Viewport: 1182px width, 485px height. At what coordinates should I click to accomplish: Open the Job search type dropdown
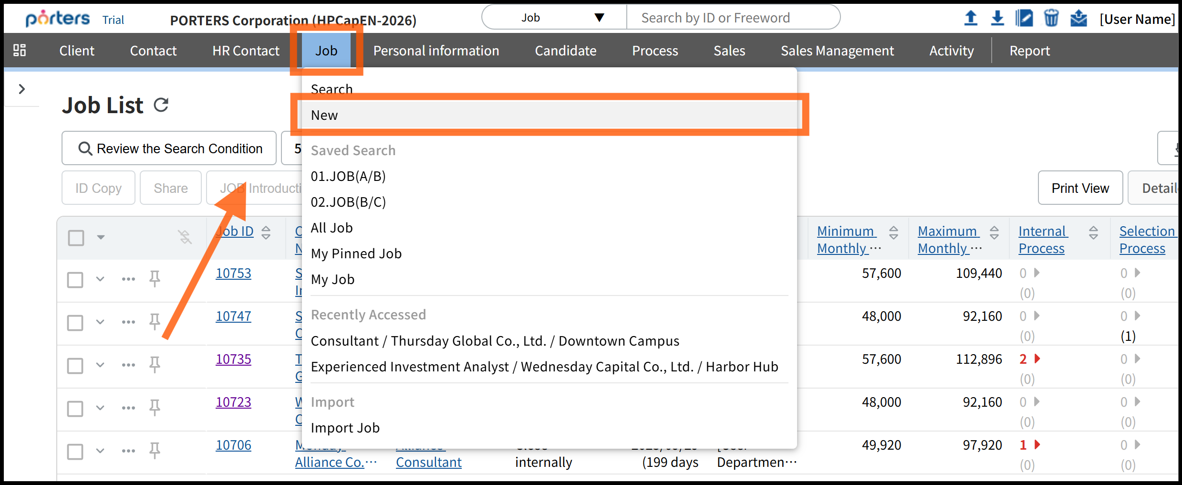pyautogui.click(x=554, y=18)
